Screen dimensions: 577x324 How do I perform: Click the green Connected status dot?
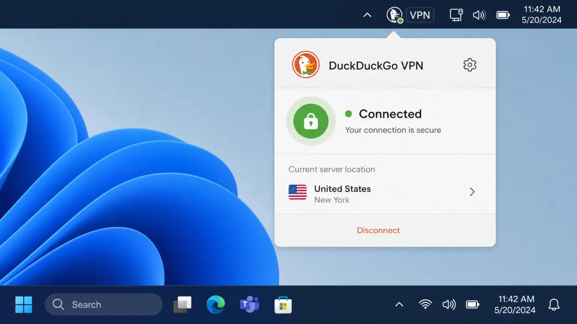click(x=349, y=114)
